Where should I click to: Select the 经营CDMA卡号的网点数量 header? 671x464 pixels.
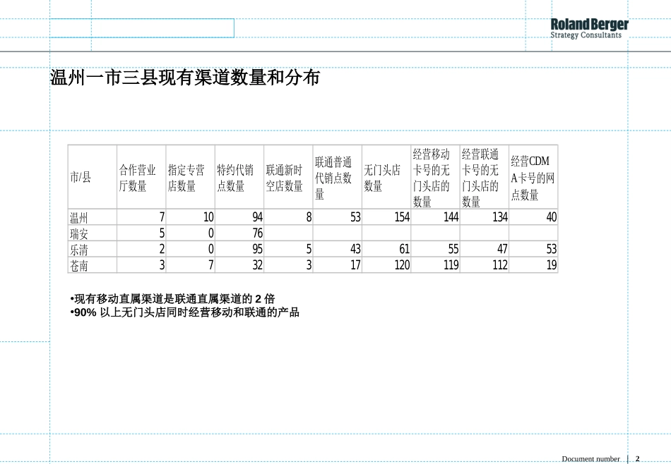(533, 177)
